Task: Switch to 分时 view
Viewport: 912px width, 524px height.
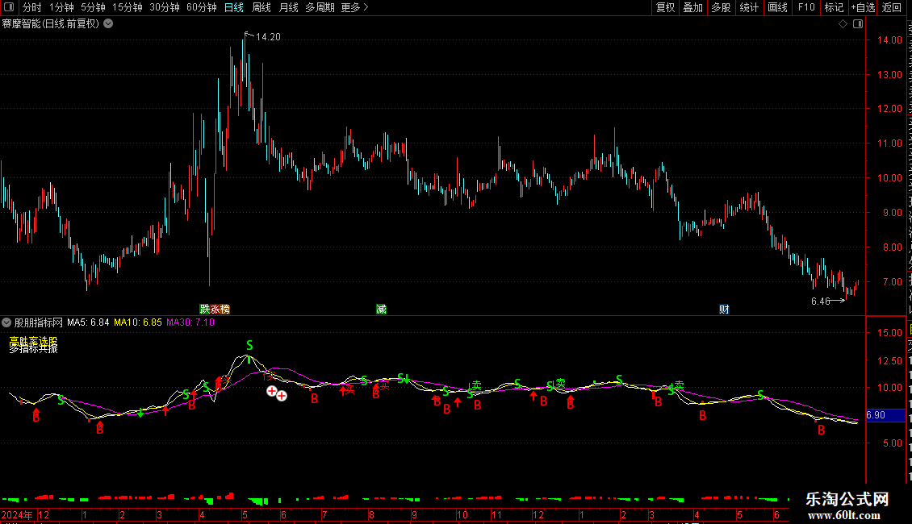Action: pyautogui.click(x=32, y=7)
